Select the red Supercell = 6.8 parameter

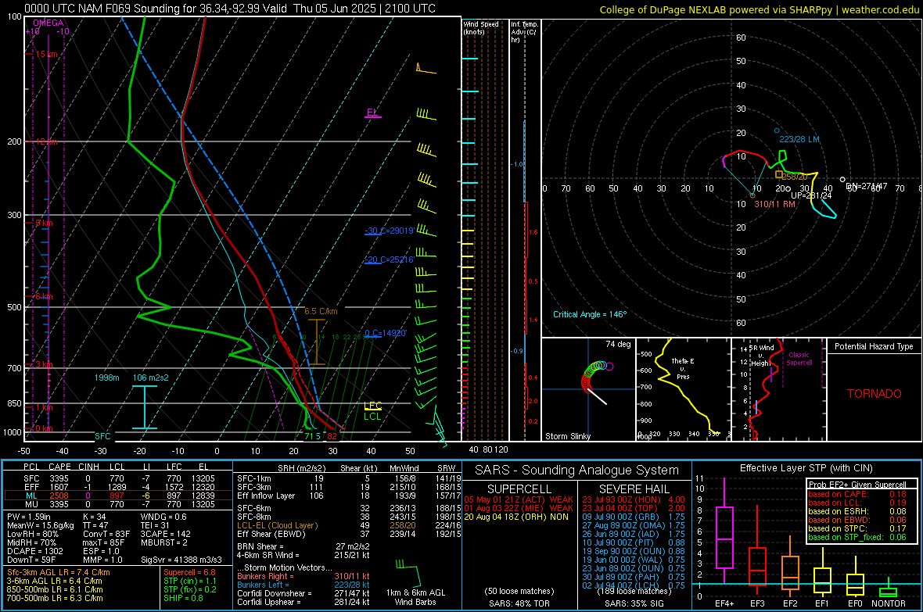click(x=189, y=573)
